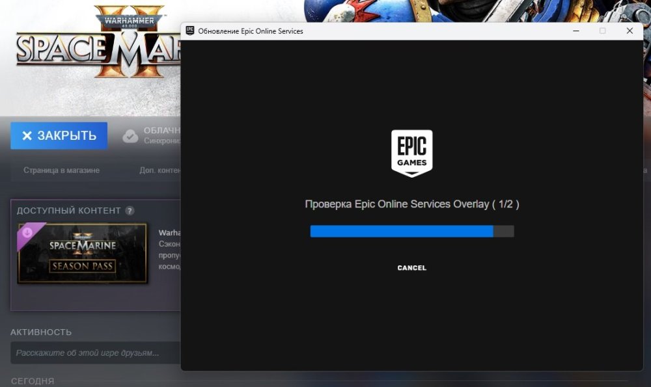Image resolution: width=651 pixels, height=387 pixels.
Task: Open the Season Pass DLC thumbnail
Action: pos(82,254)
